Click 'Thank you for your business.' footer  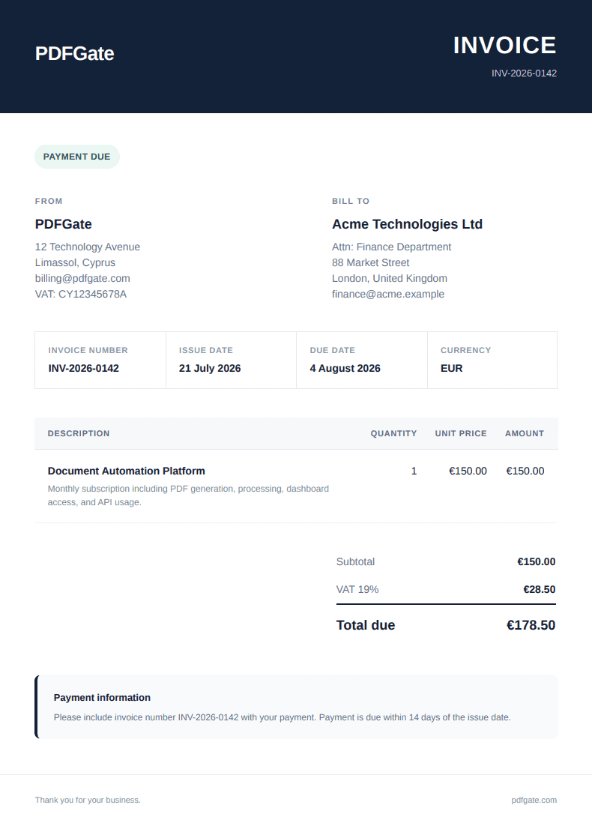coord(88,800)
